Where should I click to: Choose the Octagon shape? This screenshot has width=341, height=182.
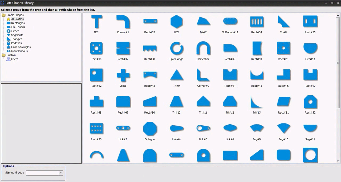tap(150, 129)
